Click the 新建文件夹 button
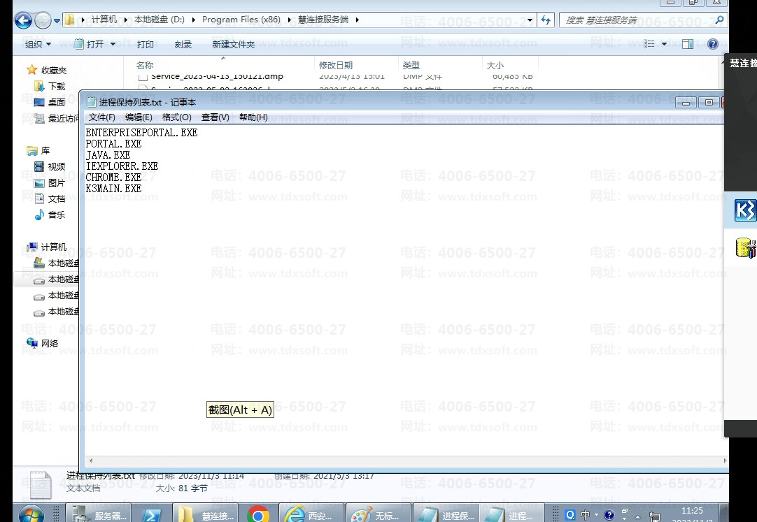 pyautogui.click(x=234, y=44)
